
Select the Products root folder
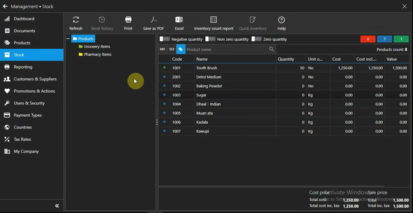coord(84,39)
